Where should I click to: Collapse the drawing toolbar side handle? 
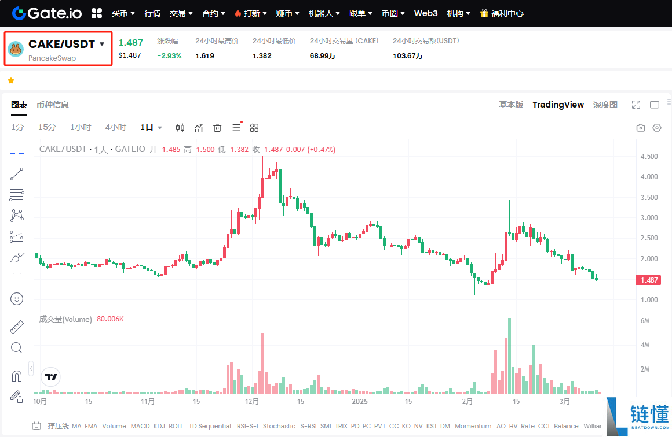31,368
